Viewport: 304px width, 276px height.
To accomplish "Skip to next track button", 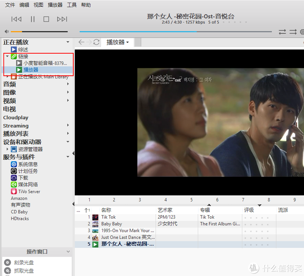I will pos(62,19).
